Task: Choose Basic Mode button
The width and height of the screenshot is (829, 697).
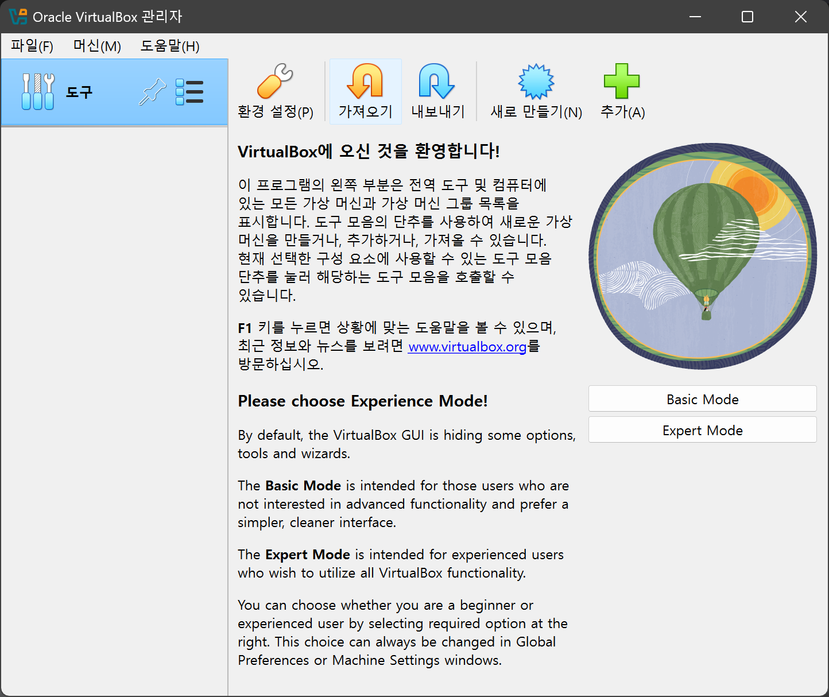Action: [x=702, y=399]
